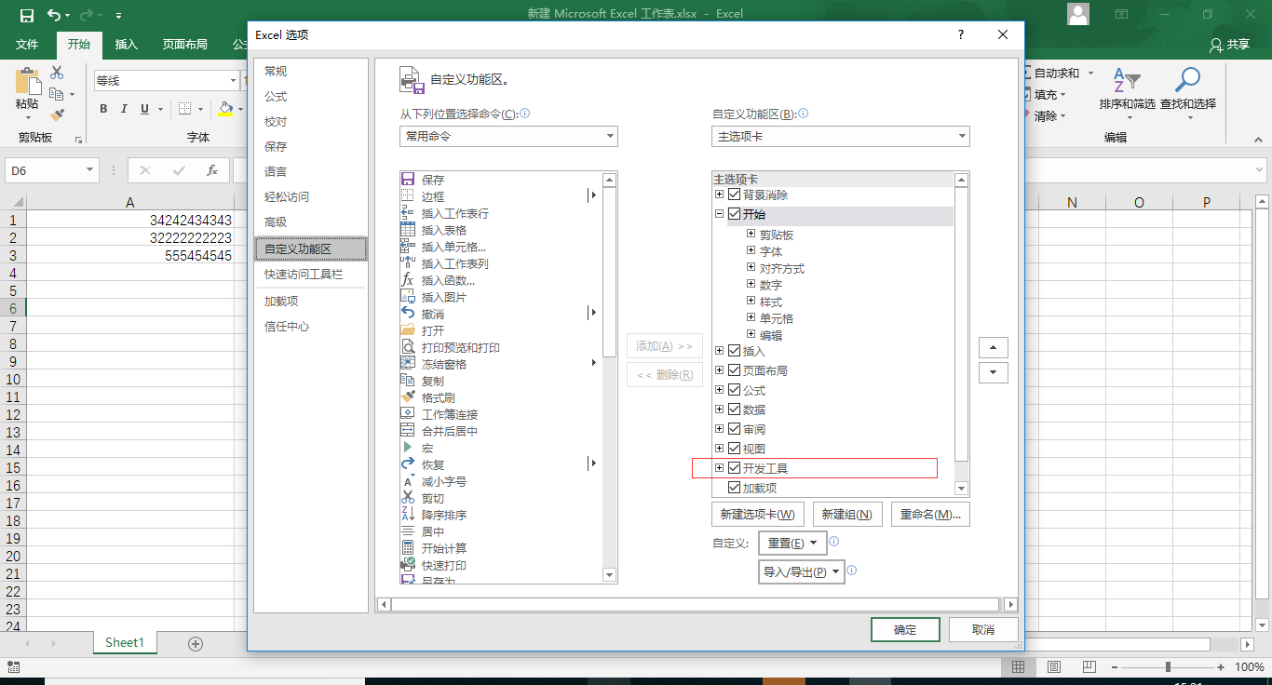Open the 常规 options category
Viewport: 1272px width, 685px height.
pos(310,72)
